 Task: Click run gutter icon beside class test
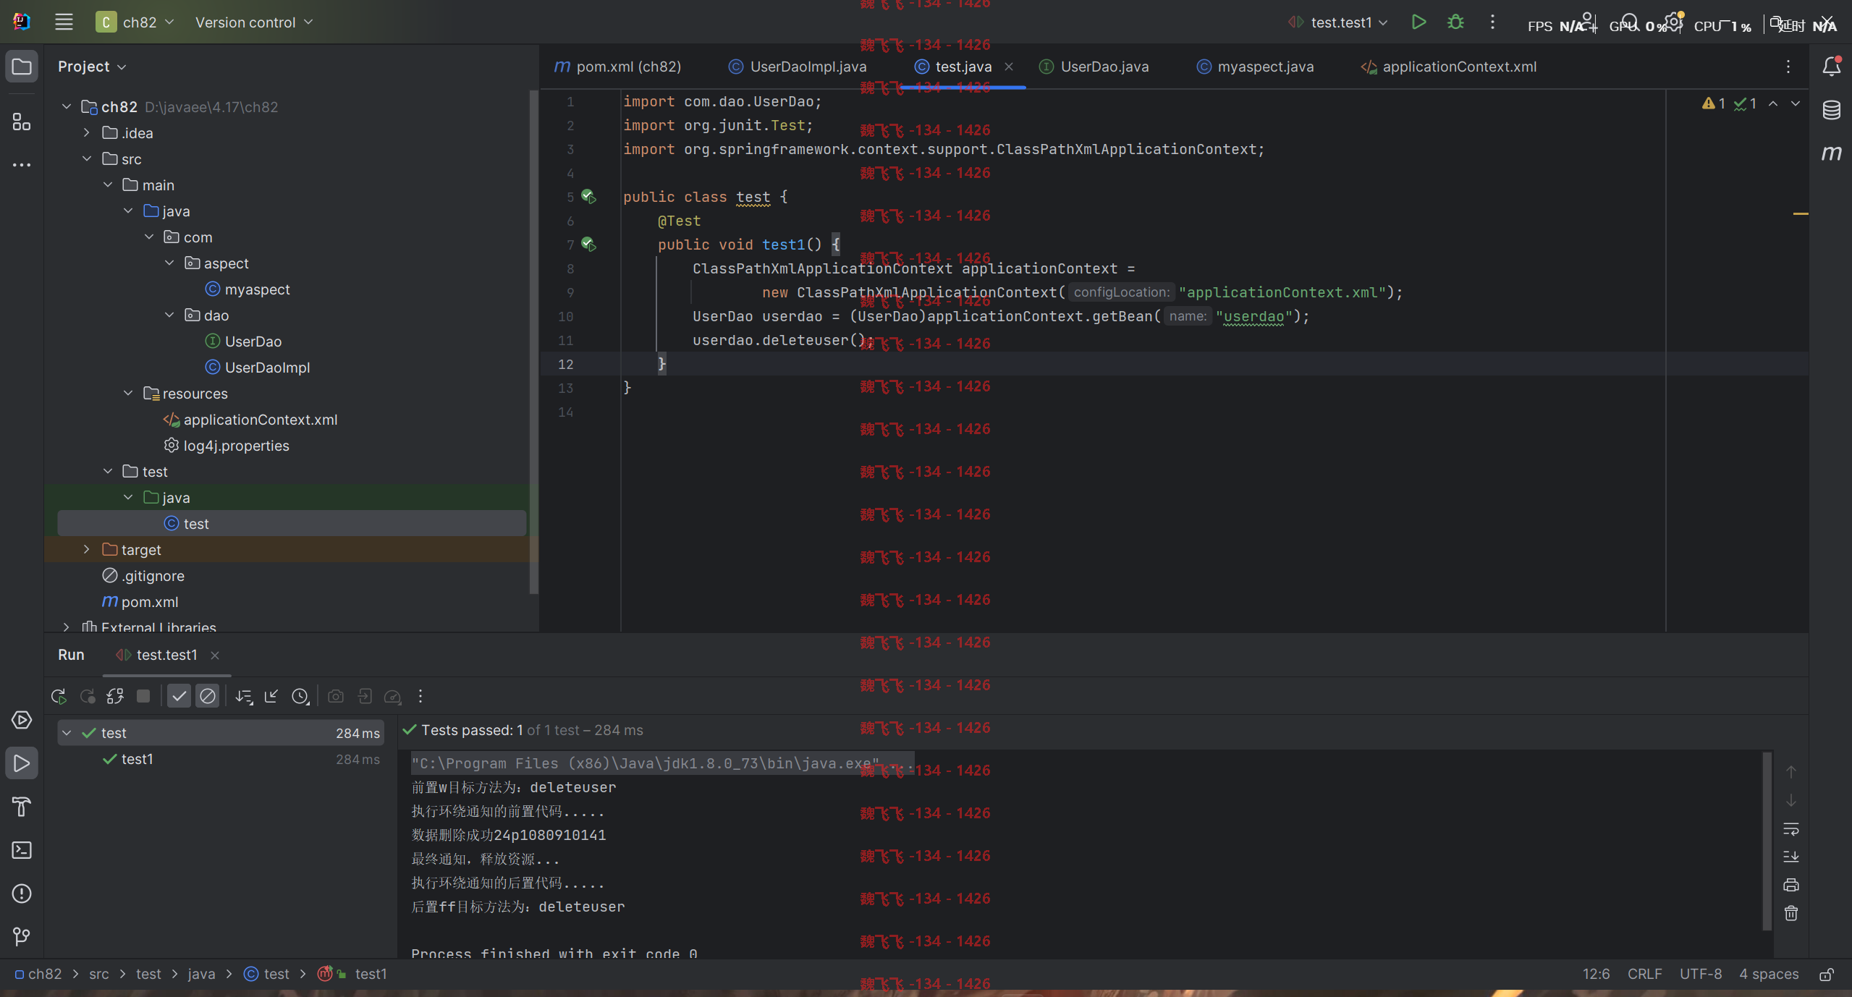(x=589, y=197)
